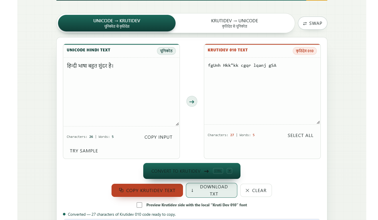378x220 pixels.
Task: Load sample text via Try Sample
Action: 84,151
